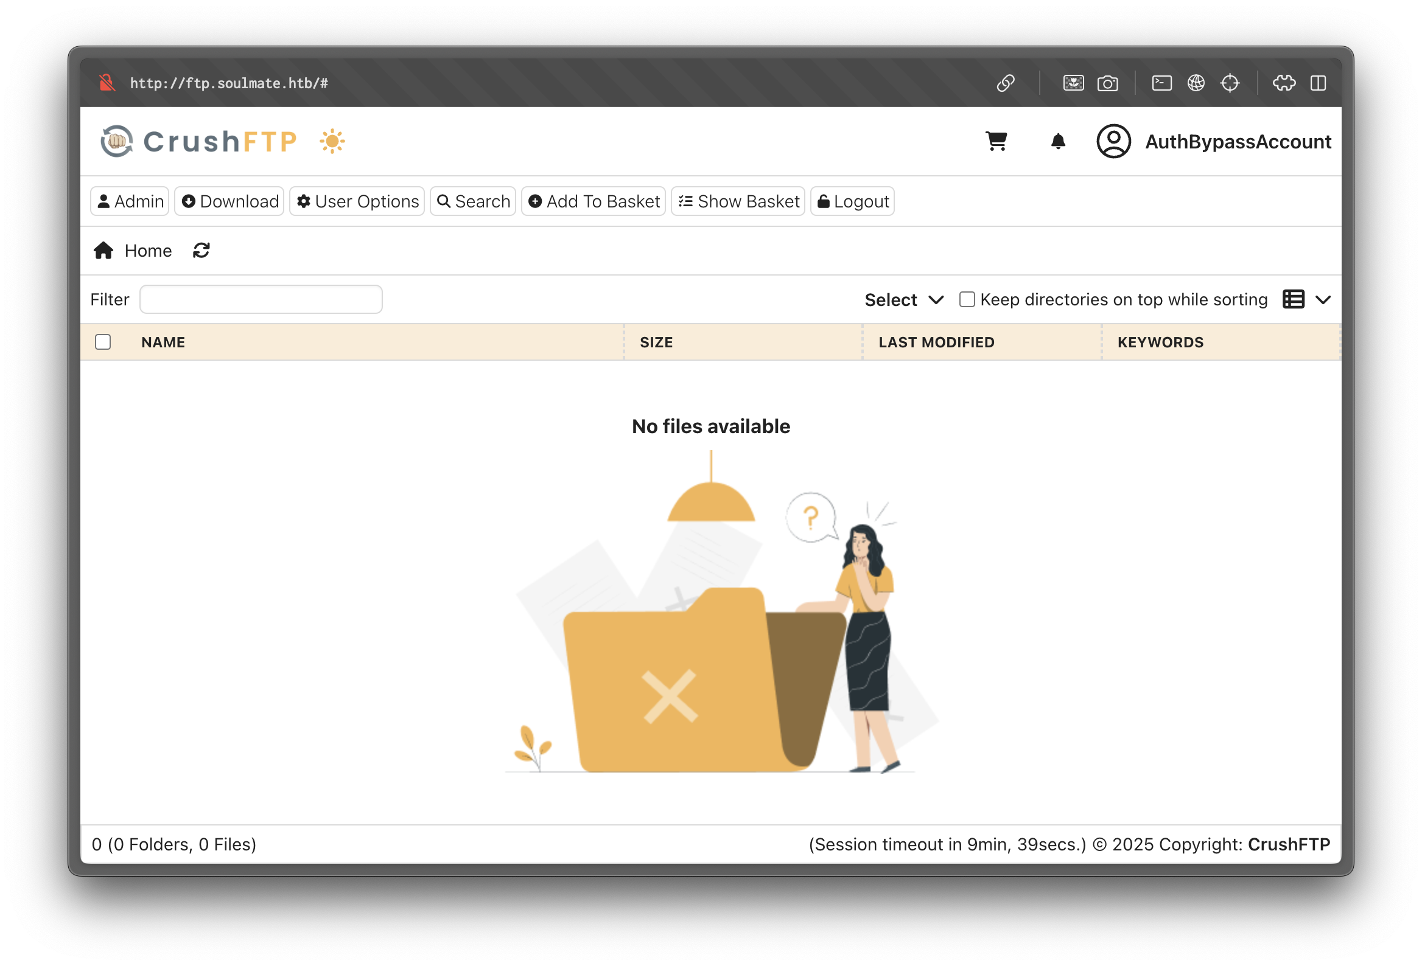The image size is (1422, 966).
Task: Click the globe icon in browser toolbar
Action: 1196,83
